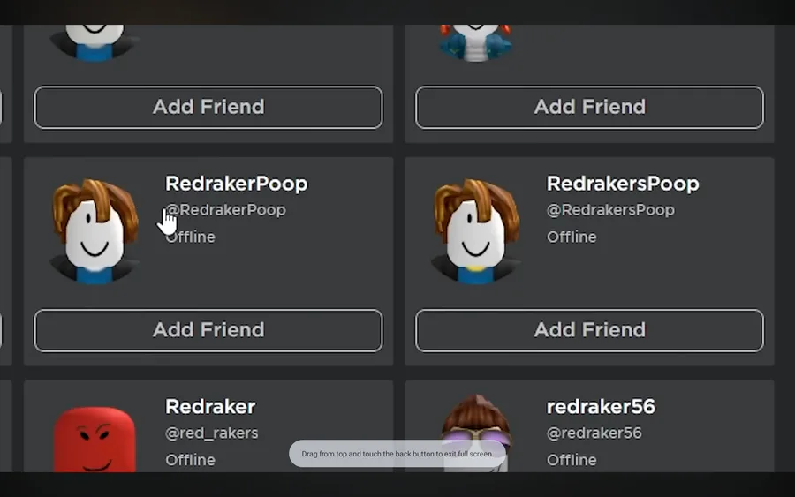This screenshot has width=795, height=497.
Task: Click the @redraker56 username
Action: point(594,433)
